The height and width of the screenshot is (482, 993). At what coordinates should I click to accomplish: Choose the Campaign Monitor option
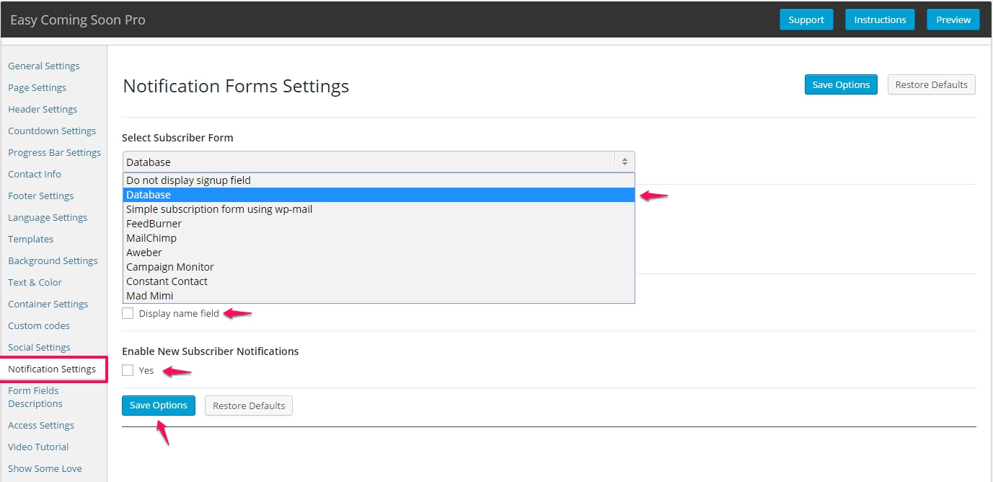point(379,267)
